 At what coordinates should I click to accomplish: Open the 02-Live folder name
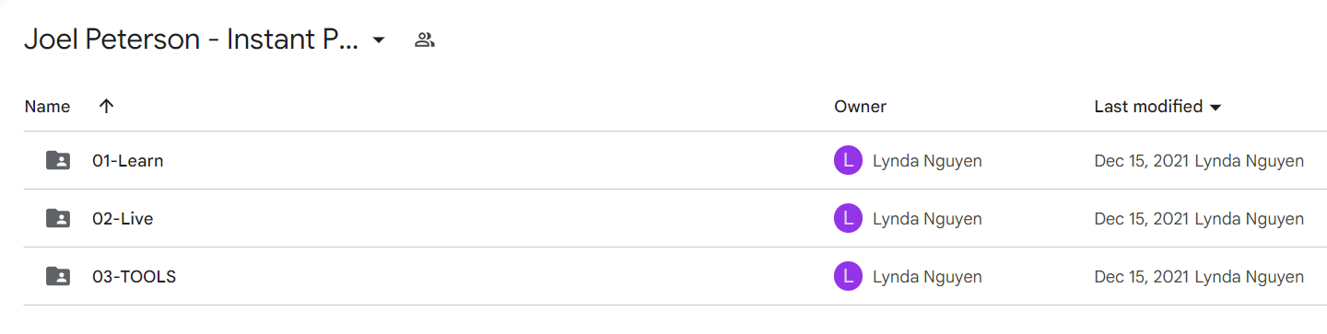pos(123,218)
